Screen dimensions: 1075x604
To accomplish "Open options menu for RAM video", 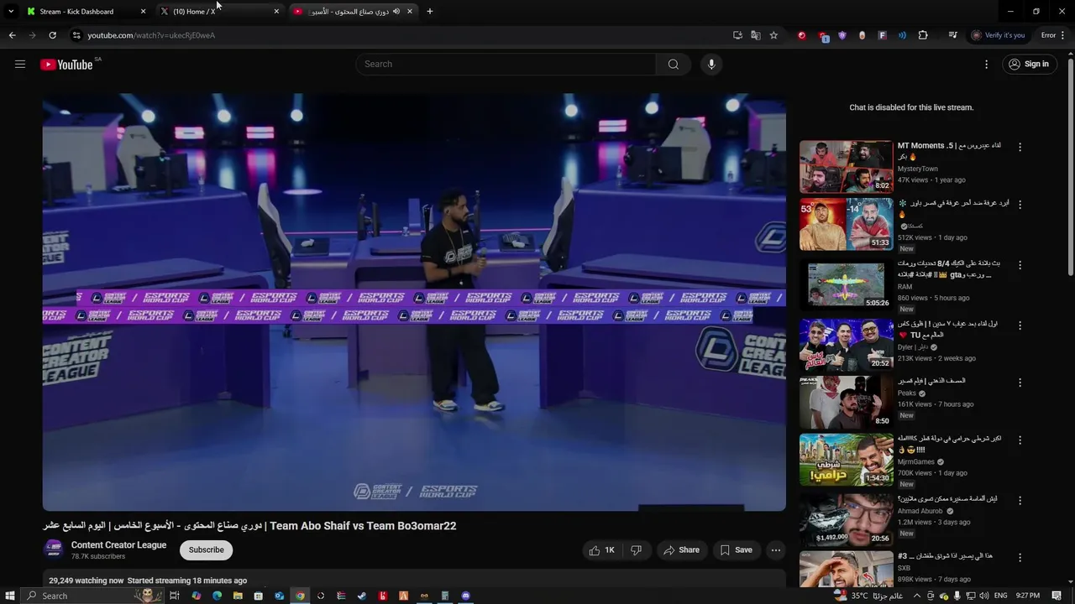I will pos(1020,264).
